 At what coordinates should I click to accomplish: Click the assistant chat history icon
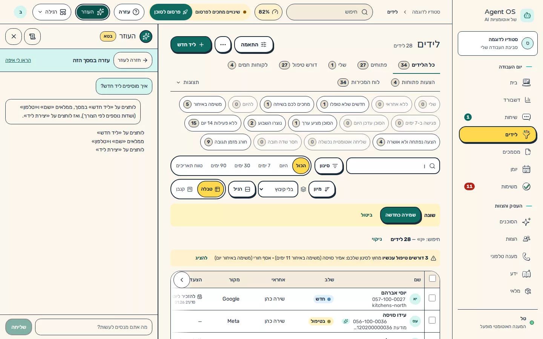tap(32, 37)
